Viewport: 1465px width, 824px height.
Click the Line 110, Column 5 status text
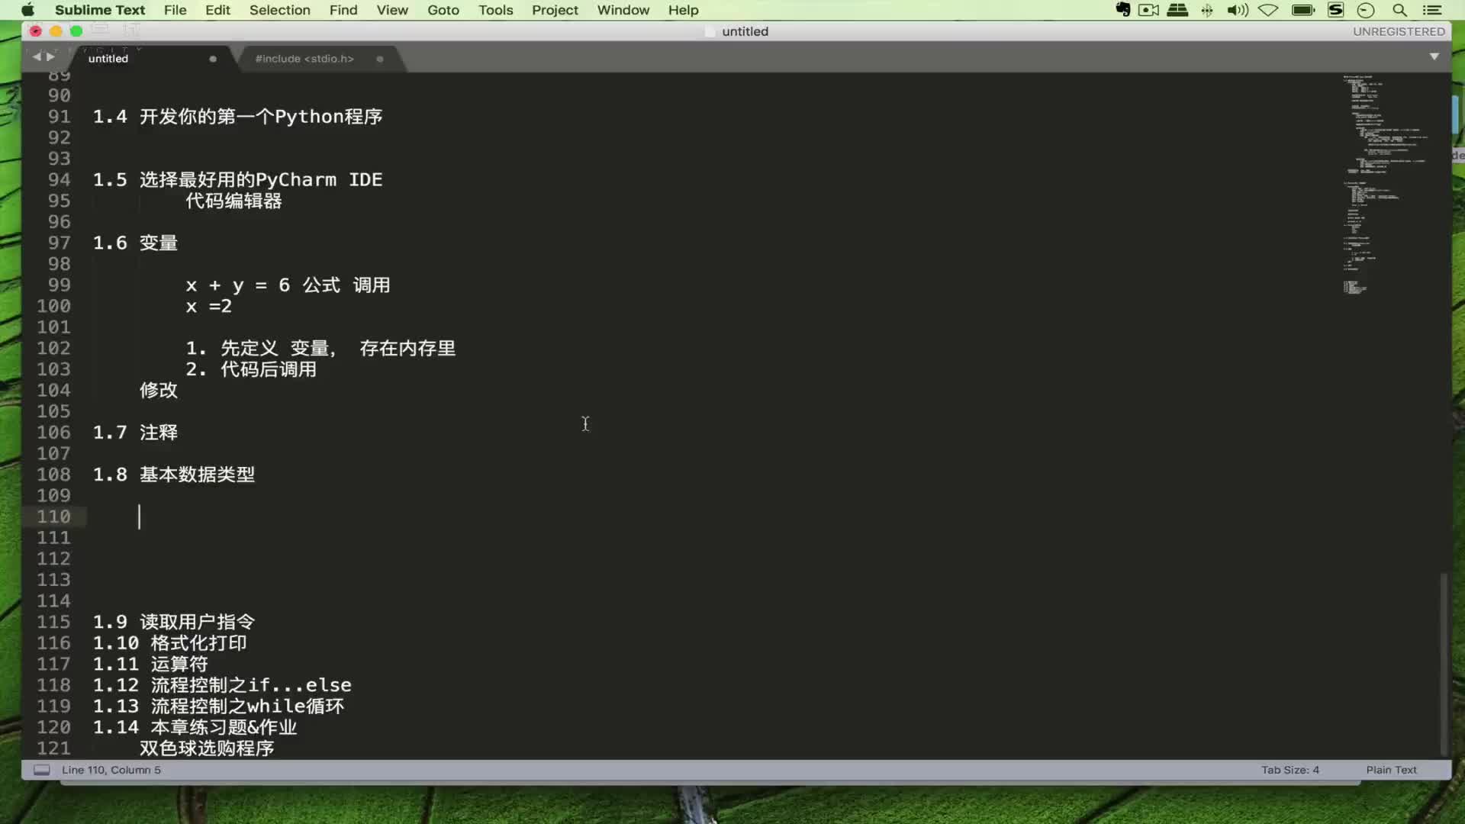pos(111,770)
